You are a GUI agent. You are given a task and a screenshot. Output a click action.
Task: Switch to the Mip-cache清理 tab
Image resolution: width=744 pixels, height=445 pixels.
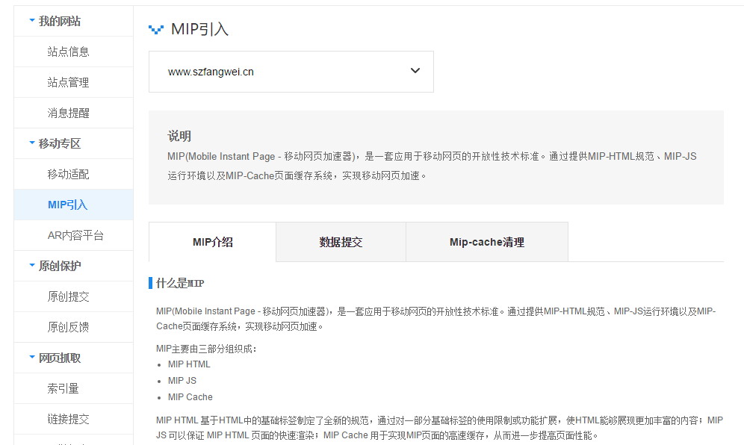click(x=486, y=241)
